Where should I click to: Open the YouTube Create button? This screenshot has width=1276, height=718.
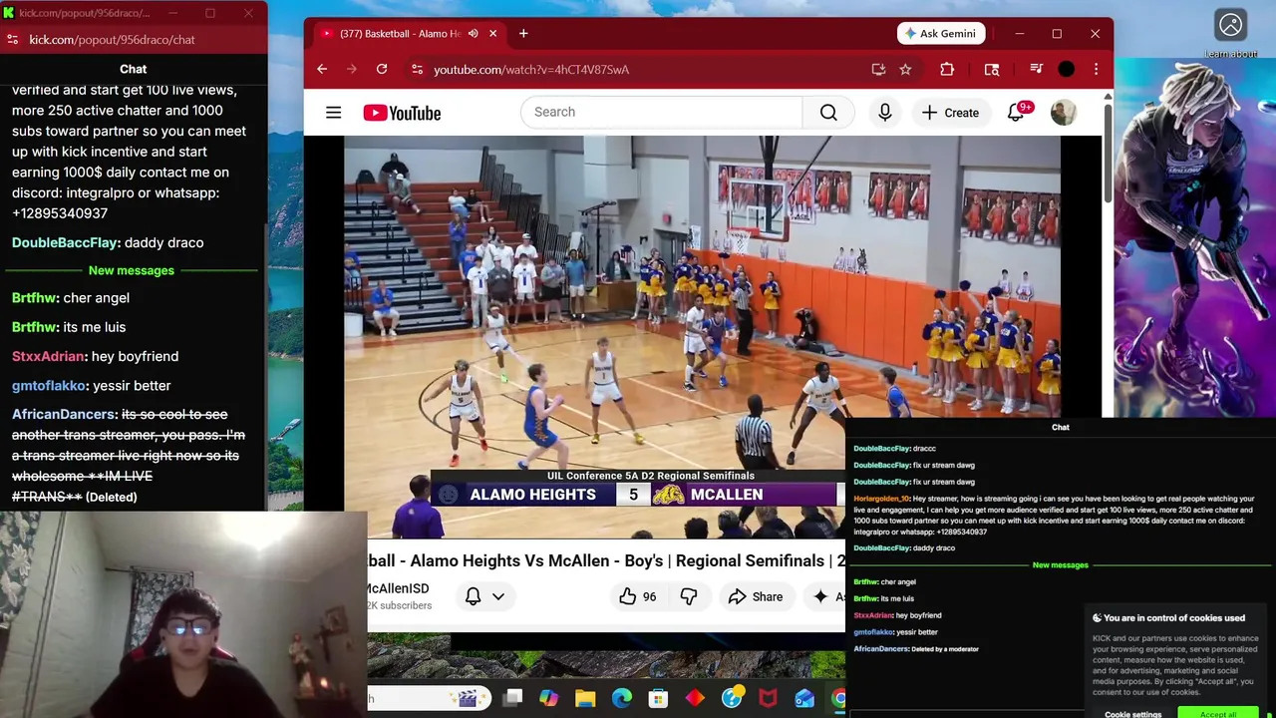pyautogui.click(x=950, y=113)
